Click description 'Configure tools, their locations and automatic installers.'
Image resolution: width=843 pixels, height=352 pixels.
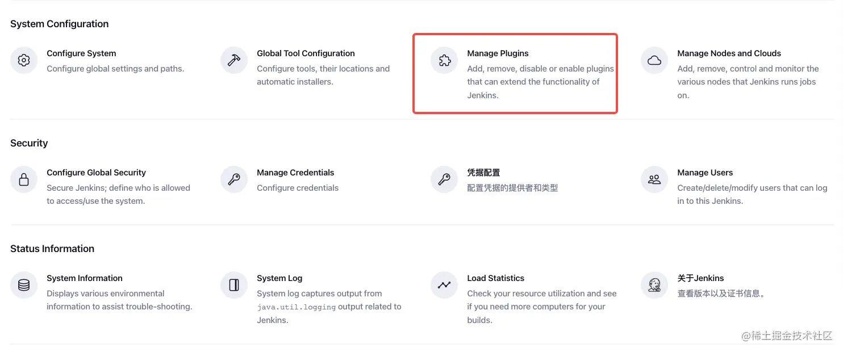pyautogui.click(x=323, y=75)
